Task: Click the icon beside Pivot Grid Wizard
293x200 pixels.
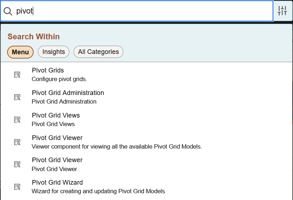Action: coord(17,187)
